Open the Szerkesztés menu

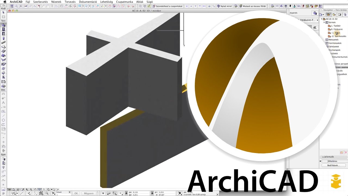pyautogui.click(x=41, y=2)
